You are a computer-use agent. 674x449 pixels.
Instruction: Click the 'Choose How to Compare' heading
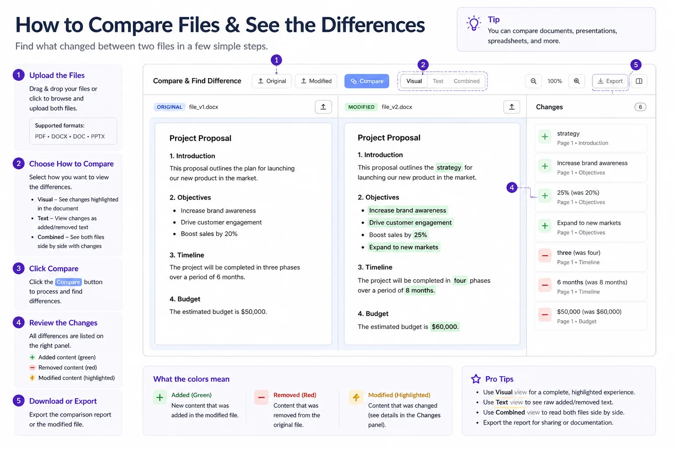point(72,164)
